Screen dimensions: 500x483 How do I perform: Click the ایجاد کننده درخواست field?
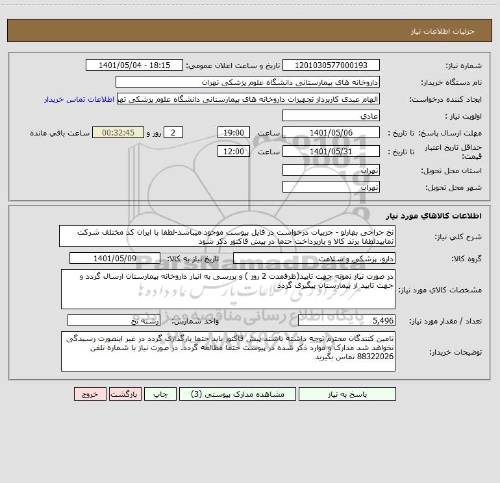pyautogui.click(x=248, y=99)
